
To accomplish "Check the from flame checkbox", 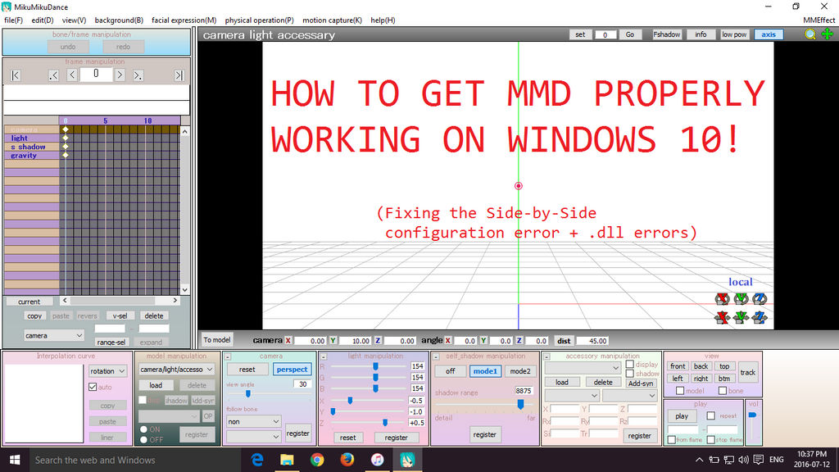I will (672, 440).
